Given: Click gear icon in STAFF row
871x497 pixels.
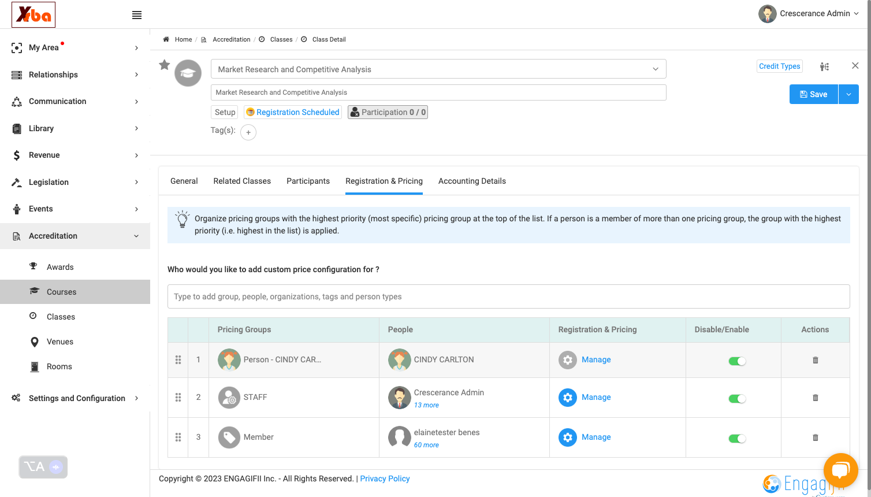Looking at the screenshot, I should coord(568,398).
